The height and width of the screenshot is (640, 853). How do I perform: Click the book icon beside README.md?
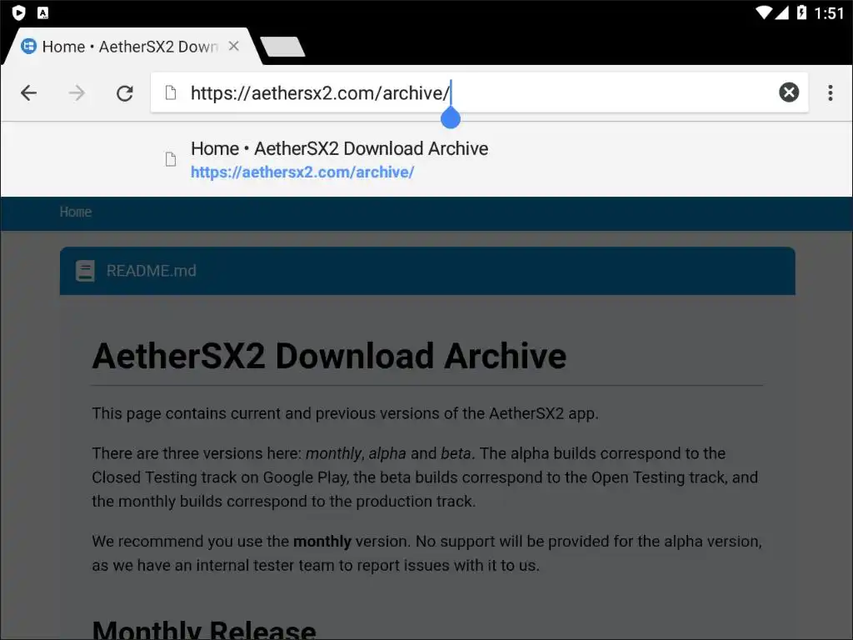pos(85,271)
